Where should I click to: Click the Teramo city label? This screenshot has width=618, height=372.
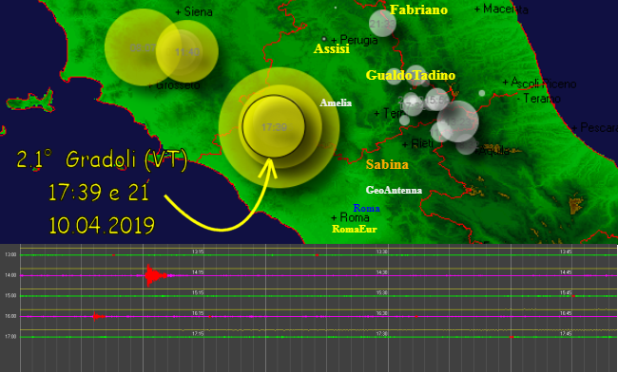tap(539, 99)
